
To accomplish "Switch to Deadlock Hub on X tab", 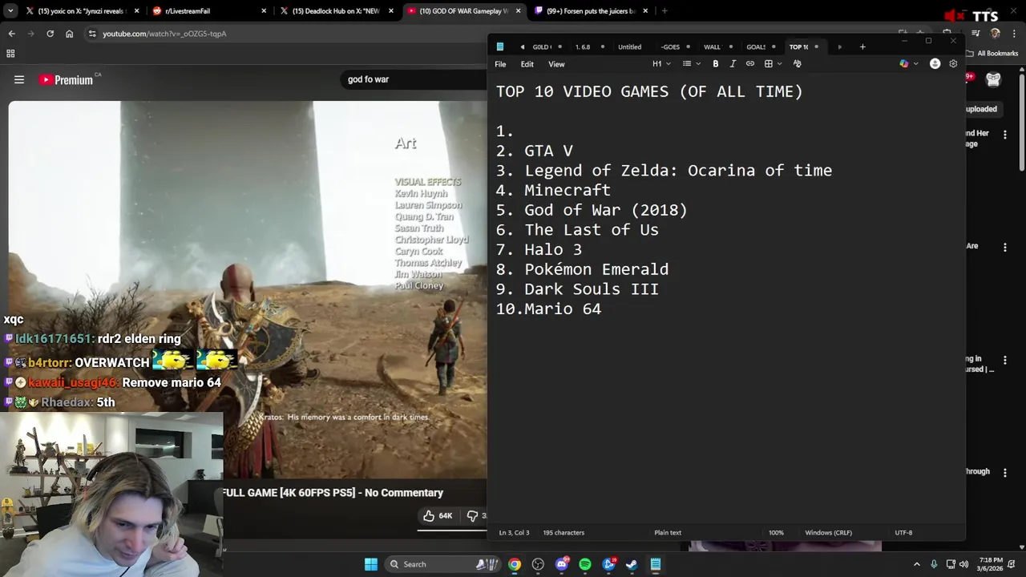I will tap(335, 11).
